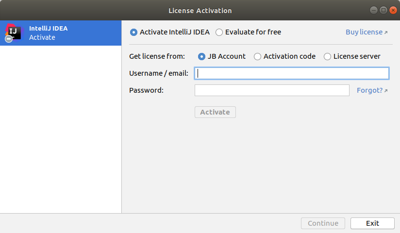Click the Continue button
This screenshot has height=233, width=400.
click(323, 223)
